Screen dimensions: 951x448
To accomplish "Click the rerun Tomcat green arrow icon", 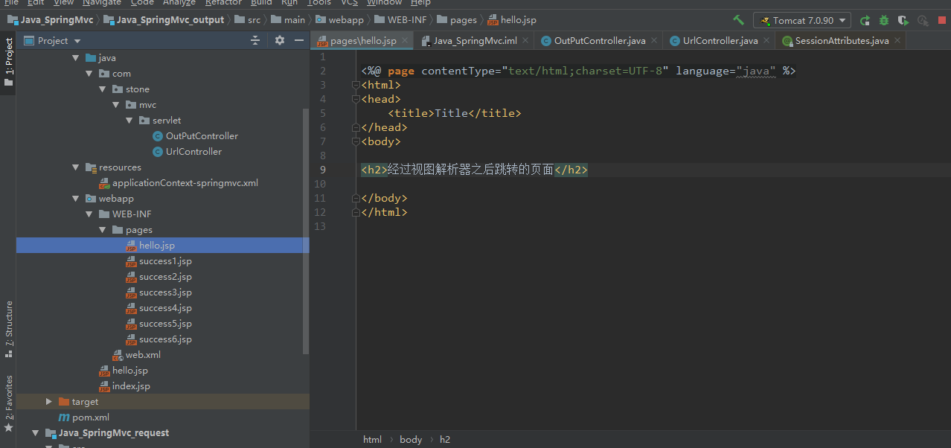I will pyautogui.click(x=865, y=20).
